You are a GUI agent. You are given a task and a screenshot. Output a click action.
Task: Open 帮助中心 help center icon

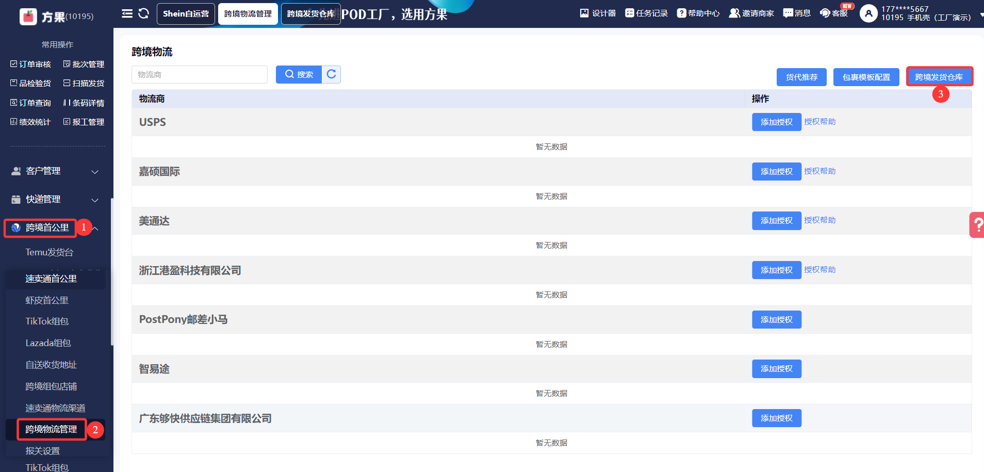tap(681, 13)
